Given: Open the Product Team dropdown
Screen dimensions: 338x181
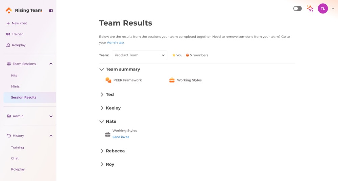Looking at the screenshot, I should [x=140, y=55].
